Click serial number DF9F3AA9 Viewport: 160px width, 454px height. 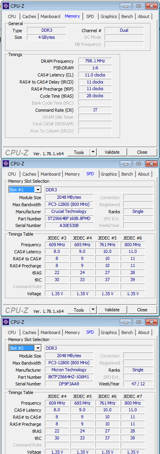pos(69,384)
